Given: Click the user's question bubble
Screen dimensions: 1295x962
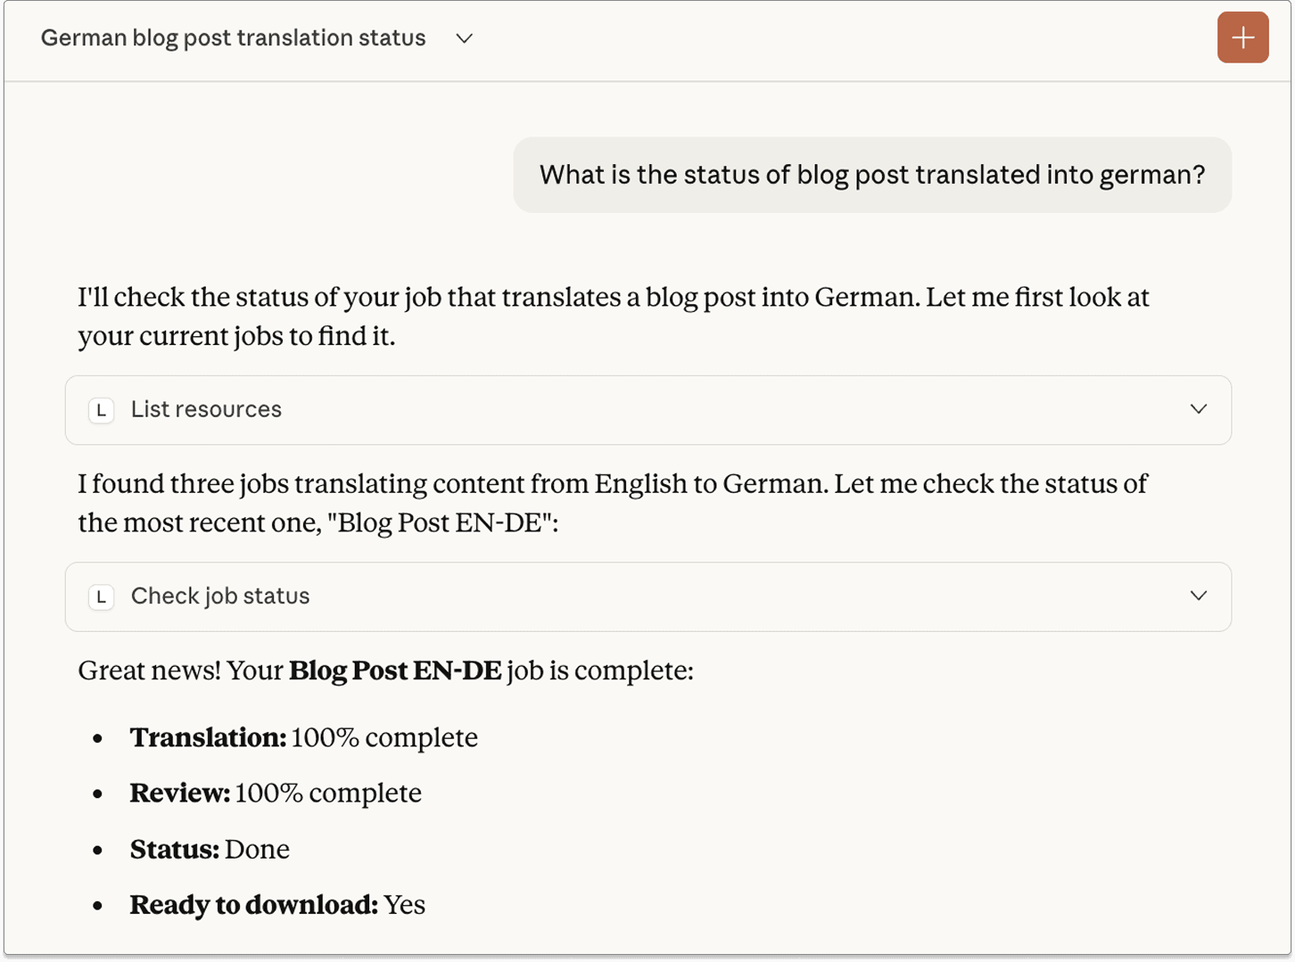Looking at the screenshot, I should click(x=871, y=175).
